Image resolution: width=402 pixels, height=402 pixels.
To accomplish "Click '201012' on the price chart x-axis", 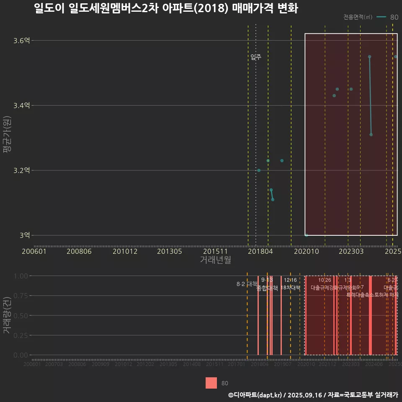I will click(125, 251).
